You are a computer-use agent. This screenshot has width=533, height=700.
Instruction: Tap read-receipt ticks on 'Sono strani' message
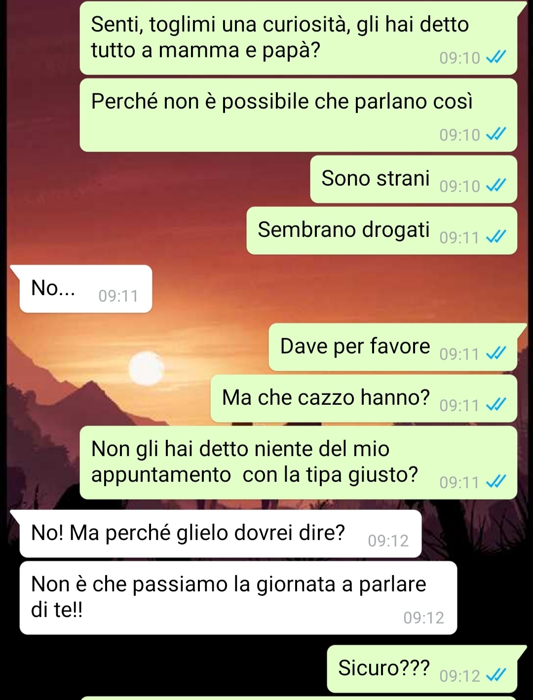point(496,186)
